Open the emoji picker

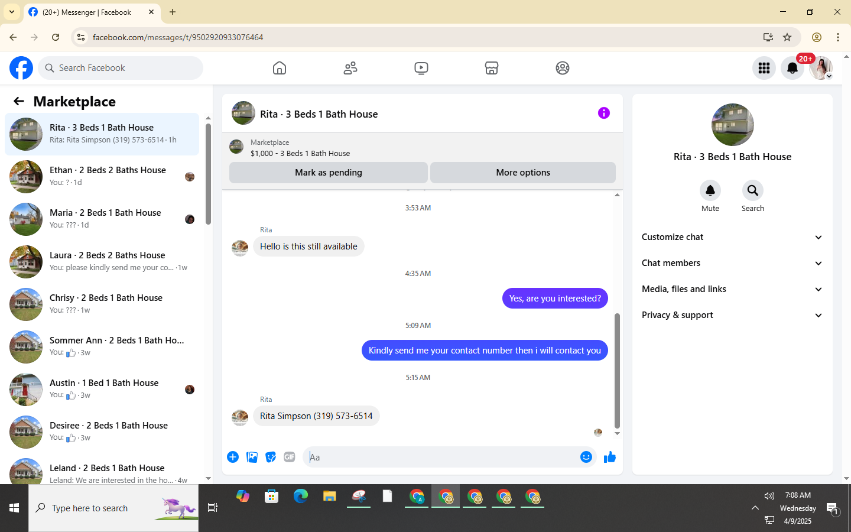click(x=586, y=457)
